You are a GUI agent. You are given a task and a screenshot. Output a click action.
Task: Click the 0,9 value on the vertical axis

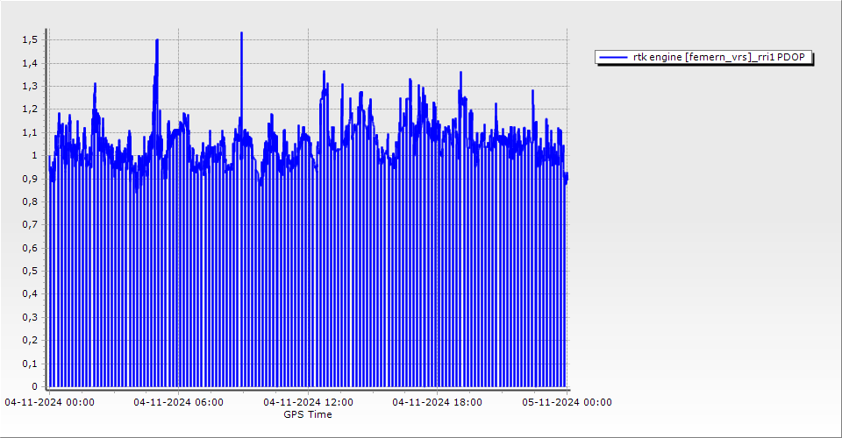point(30,179)
